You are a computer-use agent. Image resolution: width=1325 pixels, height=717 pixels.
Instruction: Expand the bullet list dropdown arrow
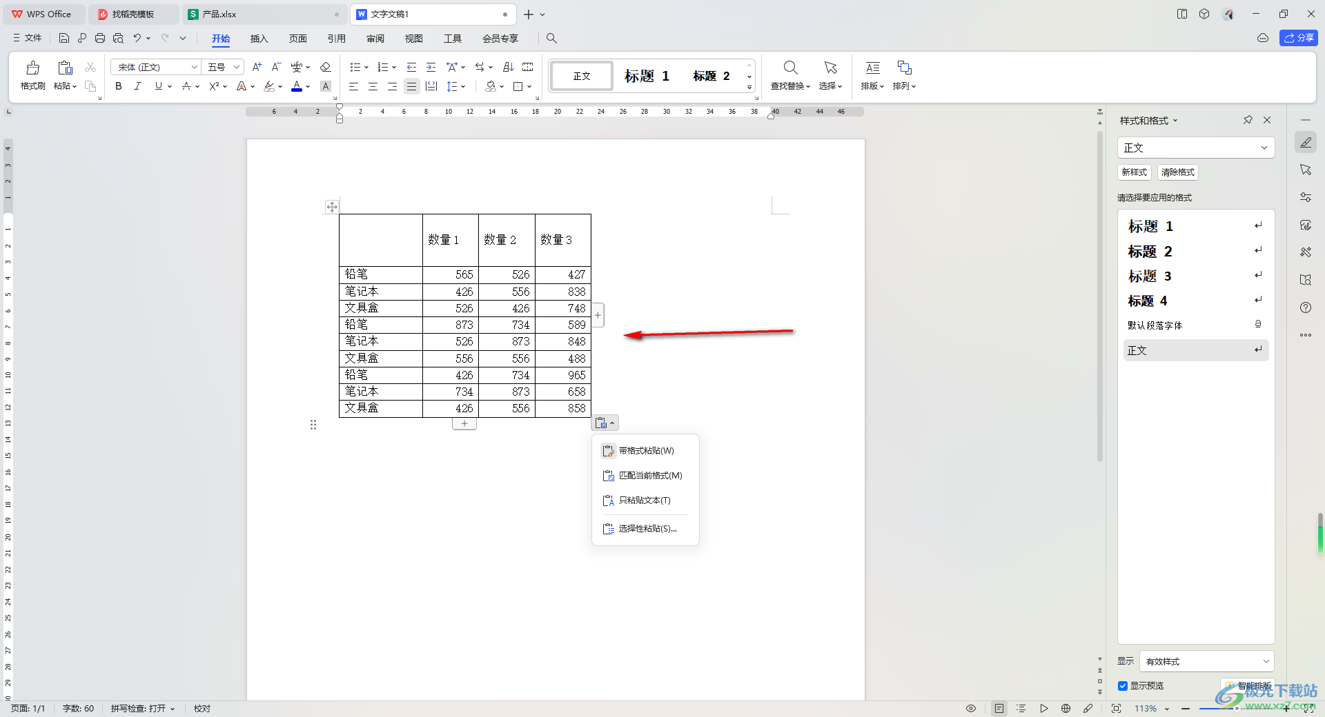[x=366, y=68]
